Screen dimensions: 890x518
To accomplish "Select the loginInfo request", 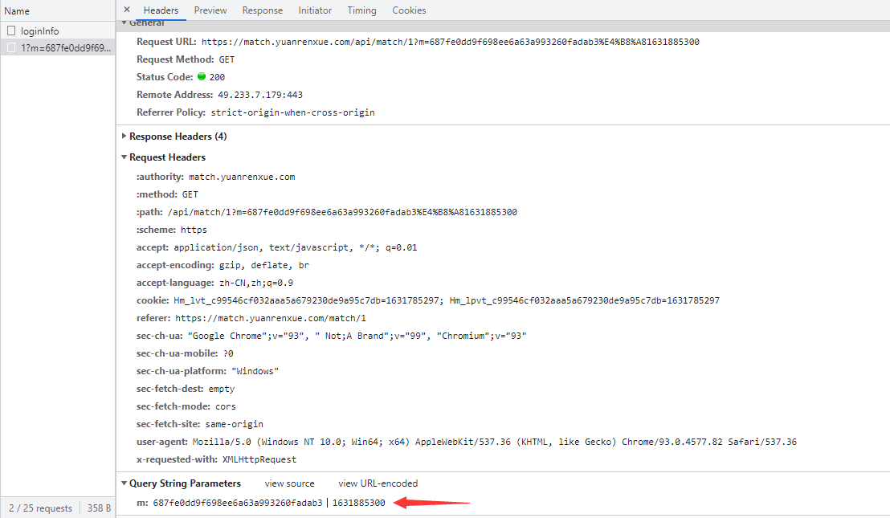I will 40,31.
